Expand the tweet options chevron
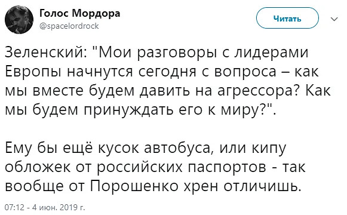The image size is (347, 215). (334, 19)
